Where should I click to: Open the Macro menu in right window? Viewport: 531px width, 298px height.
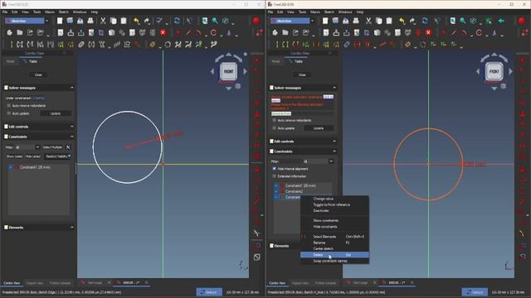pos(315,12)
